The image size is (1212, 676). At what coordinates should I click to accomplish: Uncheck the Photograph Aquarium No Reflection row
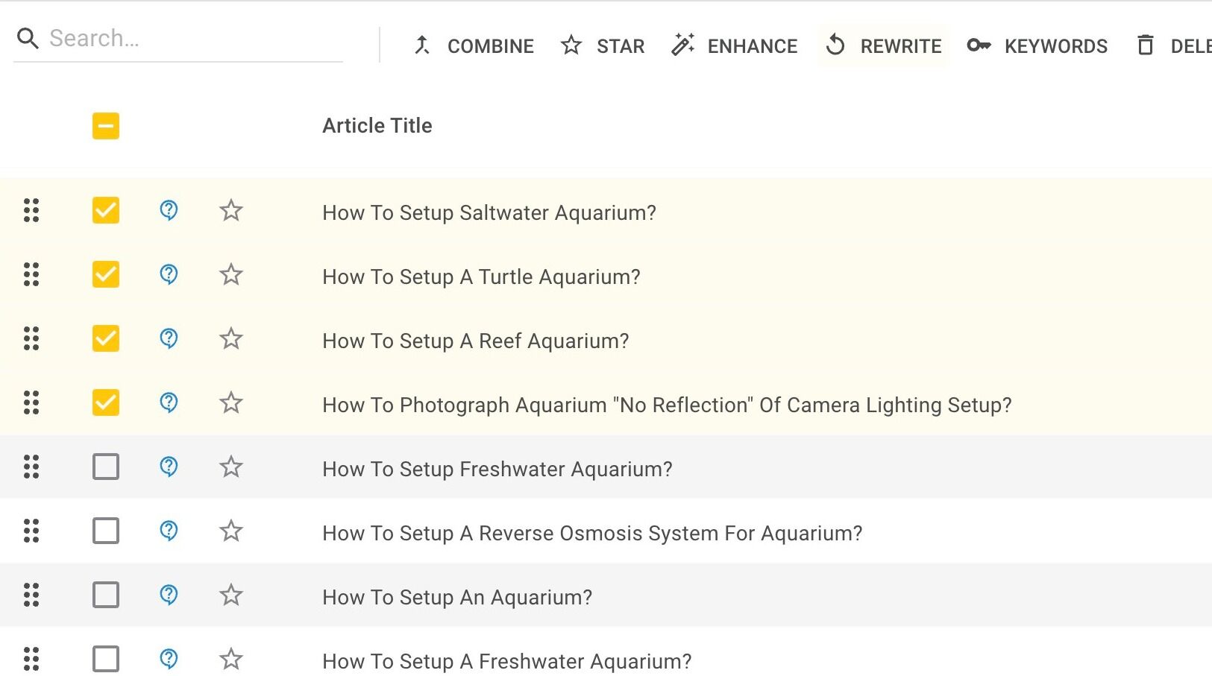tap(106, 402)
